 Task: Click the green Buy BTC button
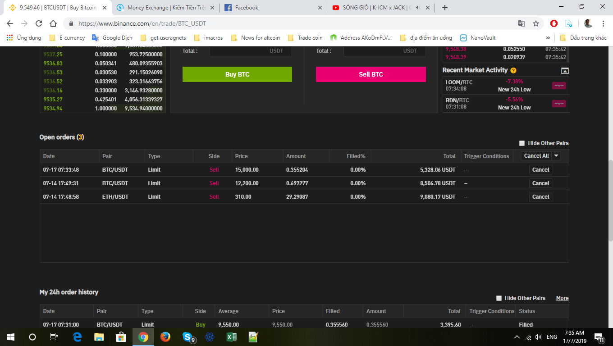pyautogui.click(x=237, y=74)
